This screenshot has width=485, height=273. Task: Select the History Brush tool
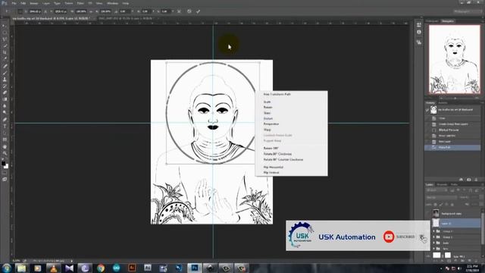[5, 86]
